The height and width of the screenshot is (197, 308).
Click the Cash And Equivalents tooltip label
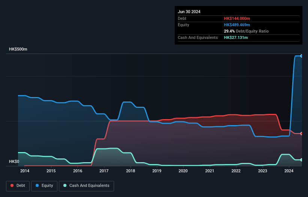198,37
